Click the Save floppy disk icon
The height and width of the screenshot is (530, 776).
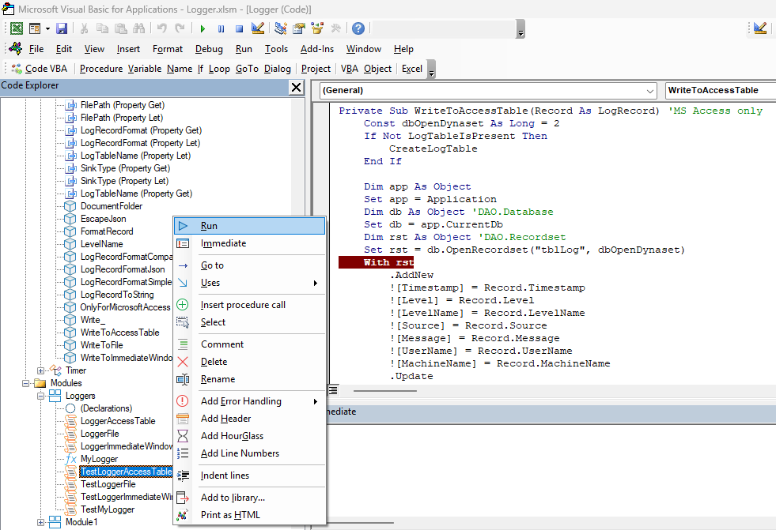coord(62,28)
